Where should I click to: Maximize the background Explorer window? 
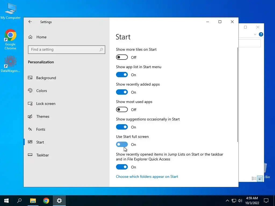245,27
